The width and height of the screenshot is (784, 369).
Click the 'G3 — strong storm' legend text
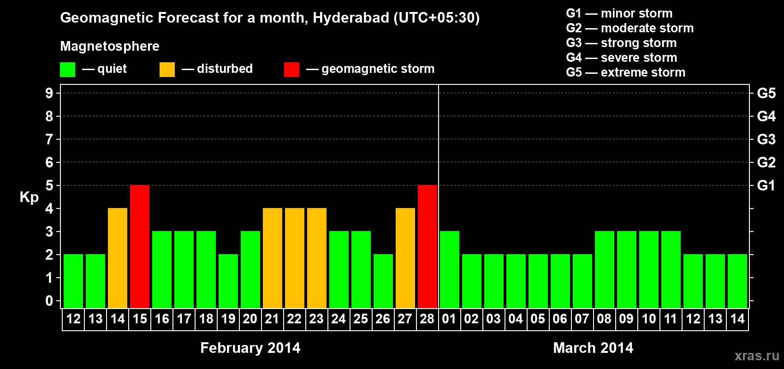point(621,43)
